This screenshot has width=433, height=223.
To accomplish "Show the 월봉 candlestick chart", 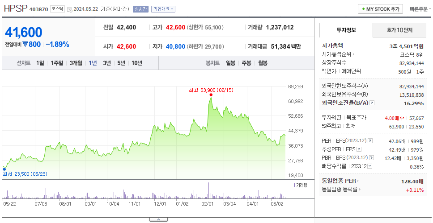I will (263, 63).
